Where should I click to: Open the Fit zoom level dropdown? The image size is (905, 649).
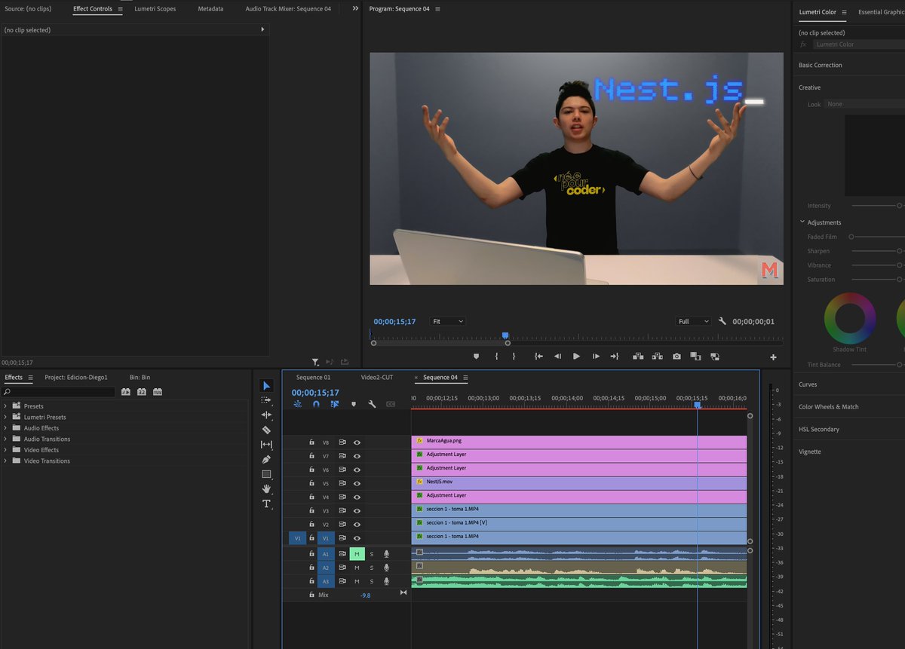click(x=447, y=321)
